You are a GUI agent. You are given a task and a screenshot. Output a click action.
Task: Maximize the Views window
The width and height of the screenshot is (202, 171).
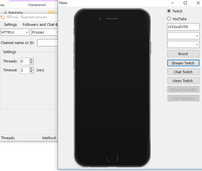click(x=185, y=3)
